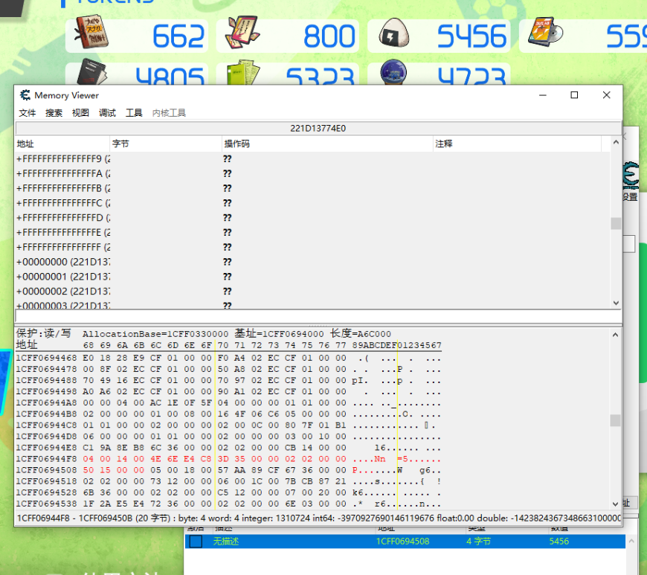
Task: Click the disc and case token icon
Action: click(545, 33)
